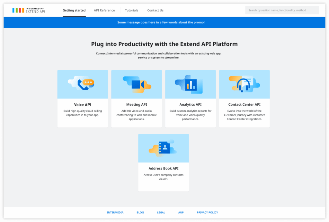This screenshot has width=329, height=222.
Task: Select the Meeting API video camera icon
Action: pos(137,85)
